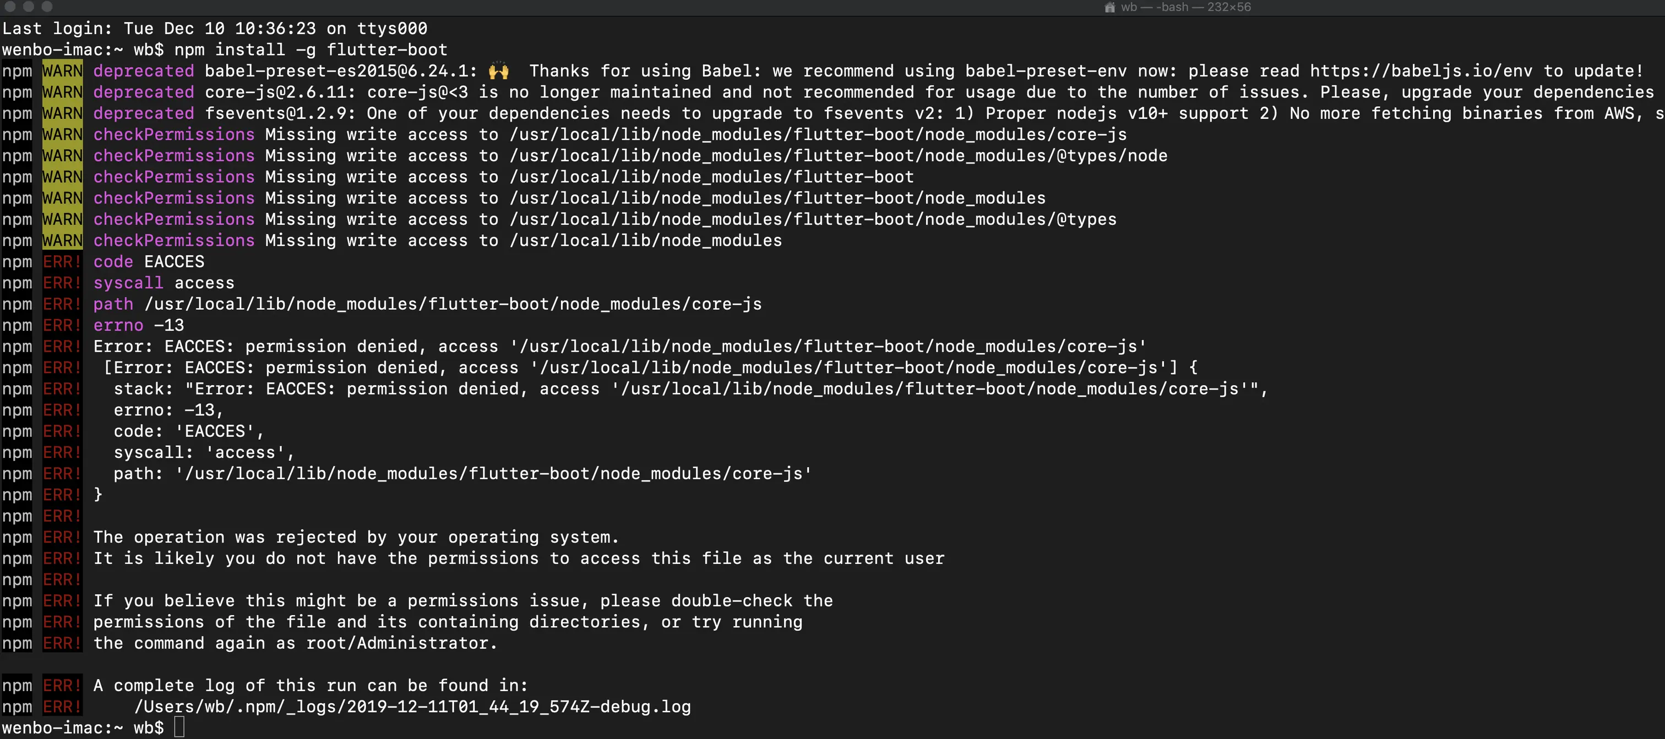Image resolution: width=1665 pixels, height=739 pixels.
Task: Click the 'syscall access' error text
Action: [x=164, y=283]
